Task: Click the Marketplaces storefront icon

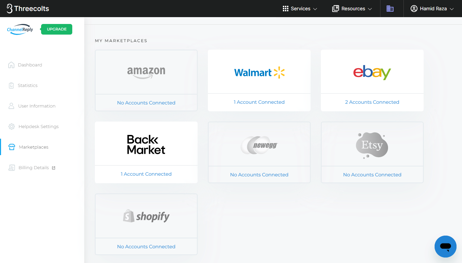Action: pyautogui.click(x=12, y=147)
